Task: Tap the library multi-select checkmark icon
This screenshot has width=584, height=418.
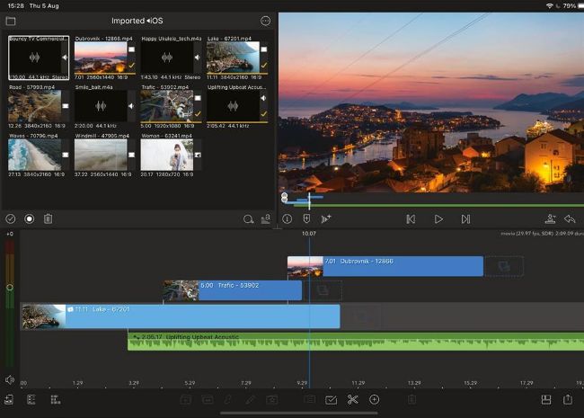Action: pyautogui.click(x=11, y=218)
